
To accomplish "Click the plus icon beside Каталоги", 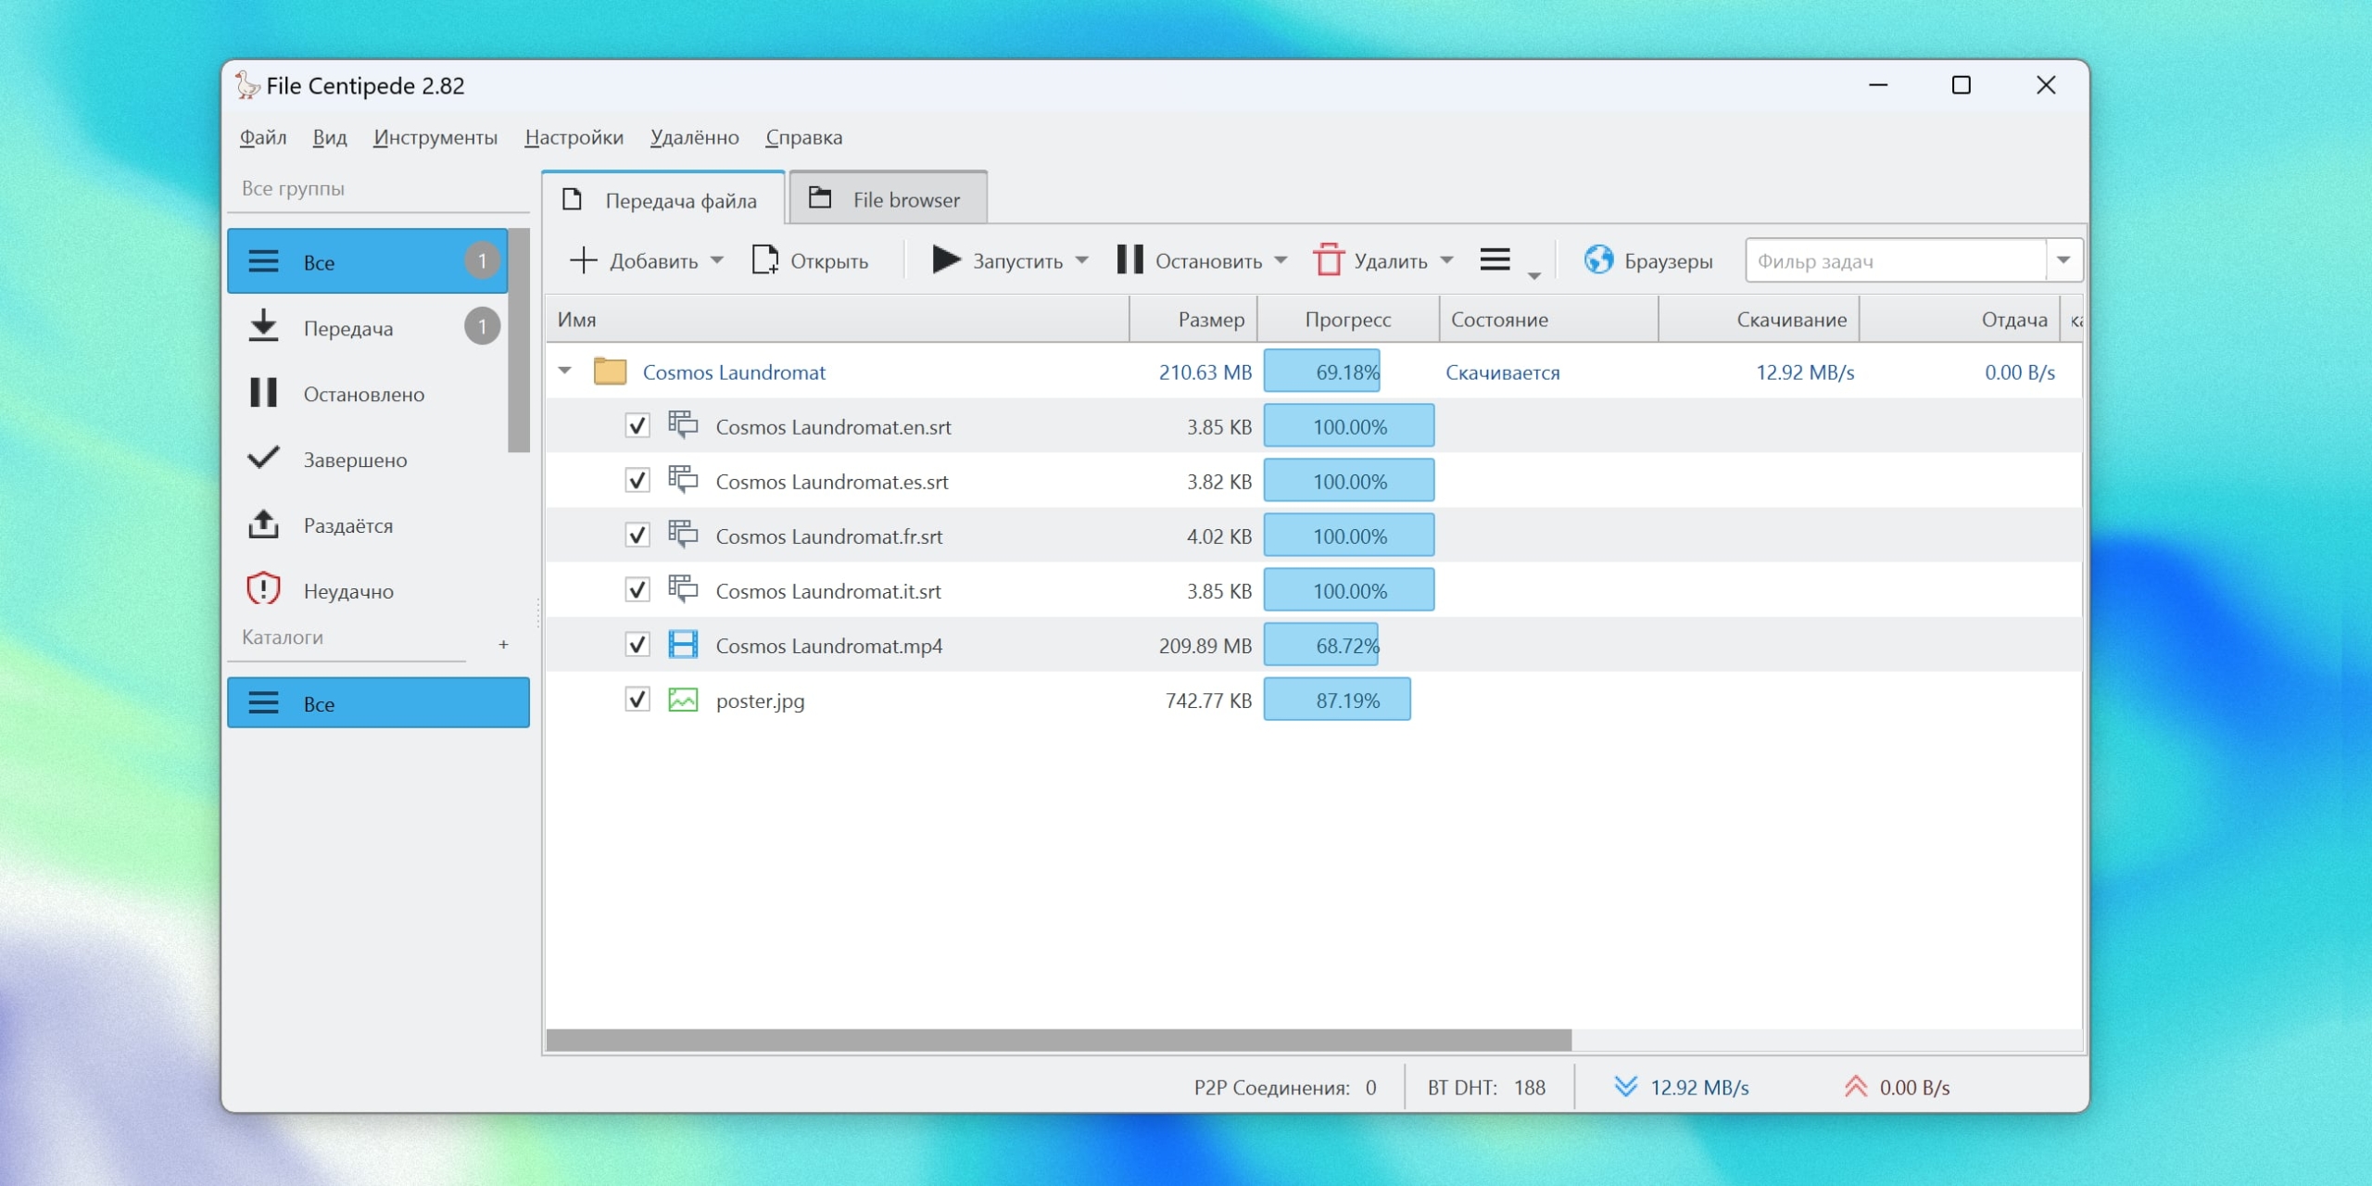I will [x=503, y=644].
